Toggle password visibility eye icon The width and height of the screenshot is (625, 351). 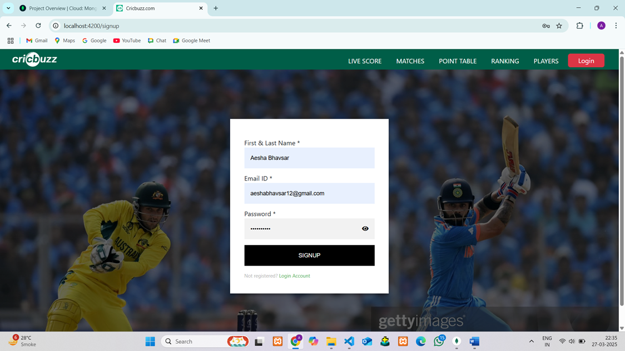[x=365, y=229]
